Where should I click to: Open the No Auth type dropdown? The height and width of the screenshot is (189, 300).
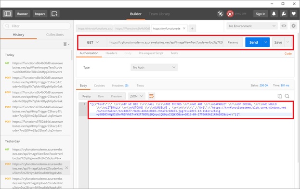click(154, 67)
